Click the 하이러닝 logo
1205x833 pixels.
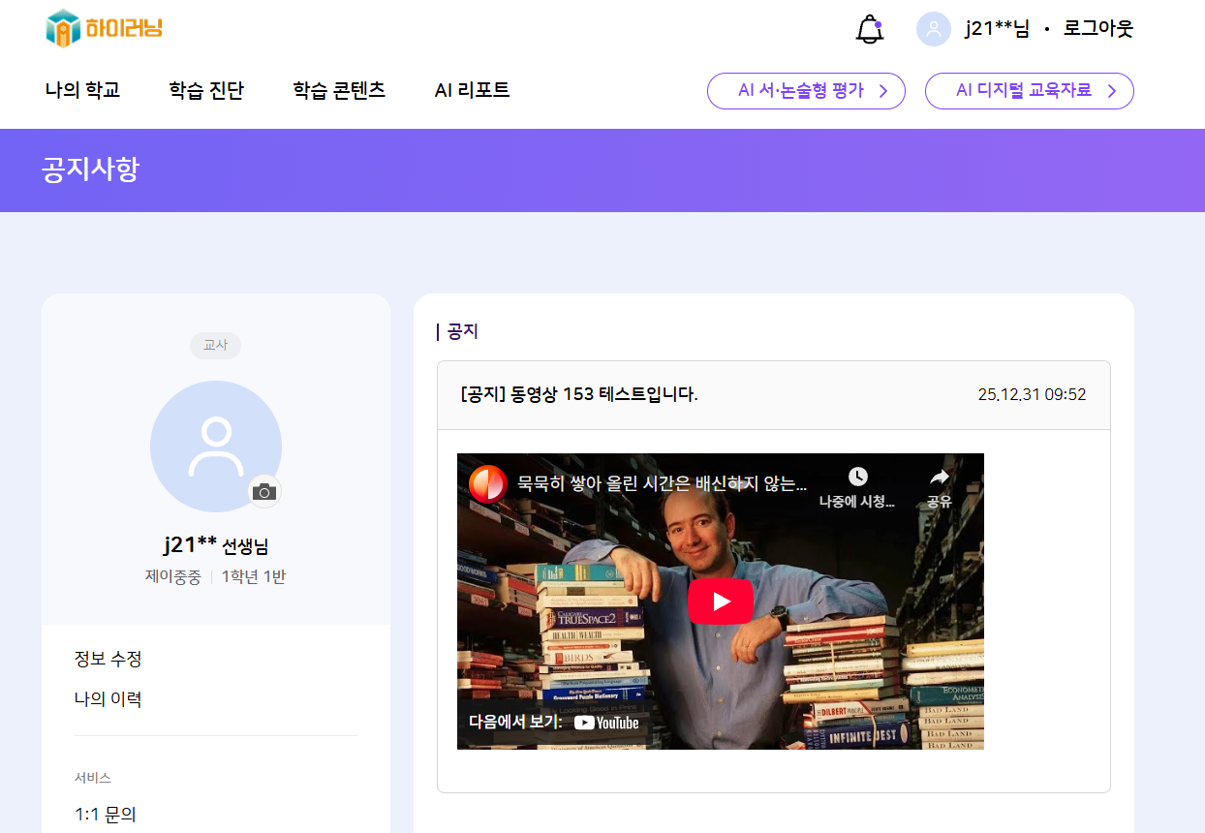tap(104, 28)
